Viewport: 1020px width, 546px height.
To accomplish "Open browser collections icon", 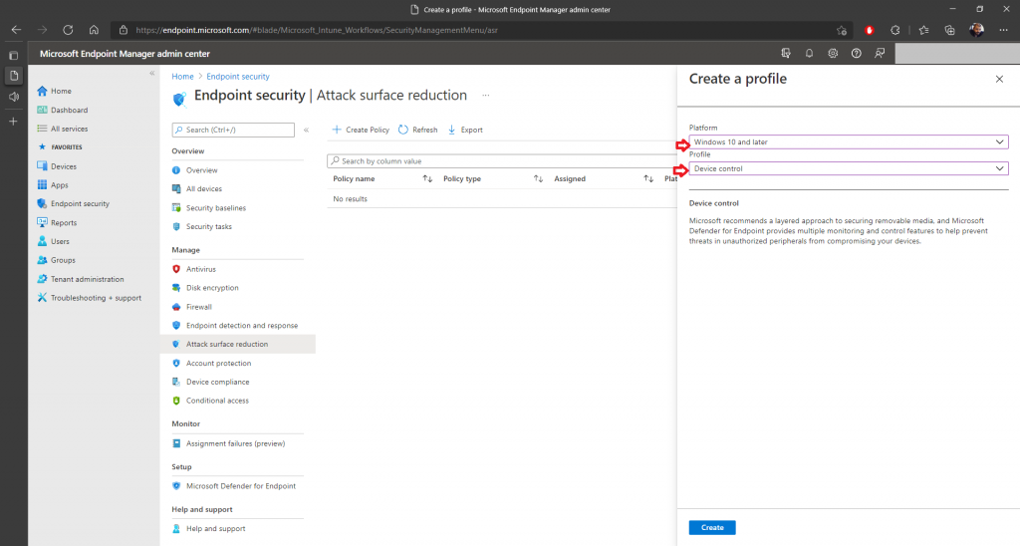I will pos(949,30).
